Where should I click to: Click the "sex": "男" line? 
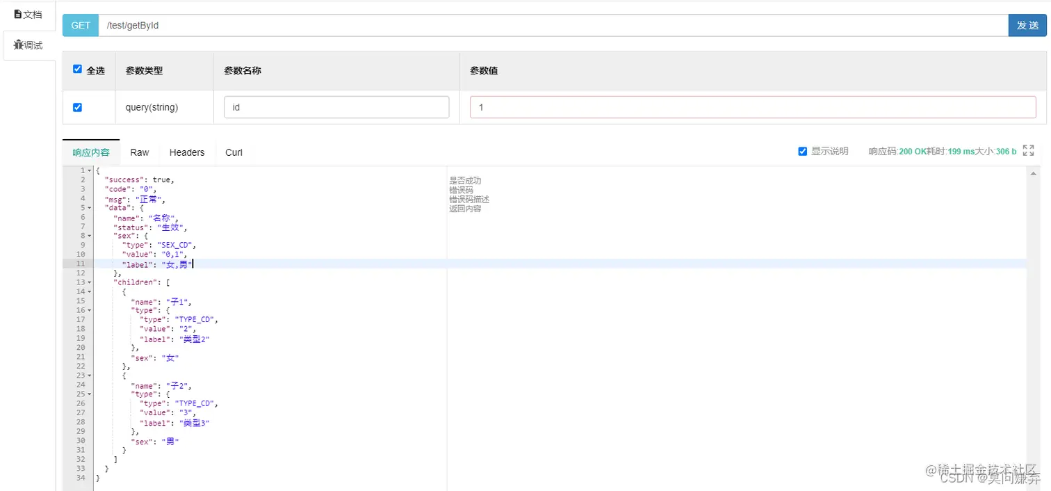155,441
